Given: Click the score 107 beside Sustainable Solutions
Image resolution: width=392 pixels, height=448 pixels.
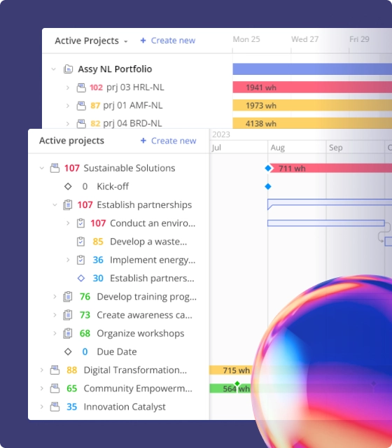Looking at the screenshot, I should point(71,168).
